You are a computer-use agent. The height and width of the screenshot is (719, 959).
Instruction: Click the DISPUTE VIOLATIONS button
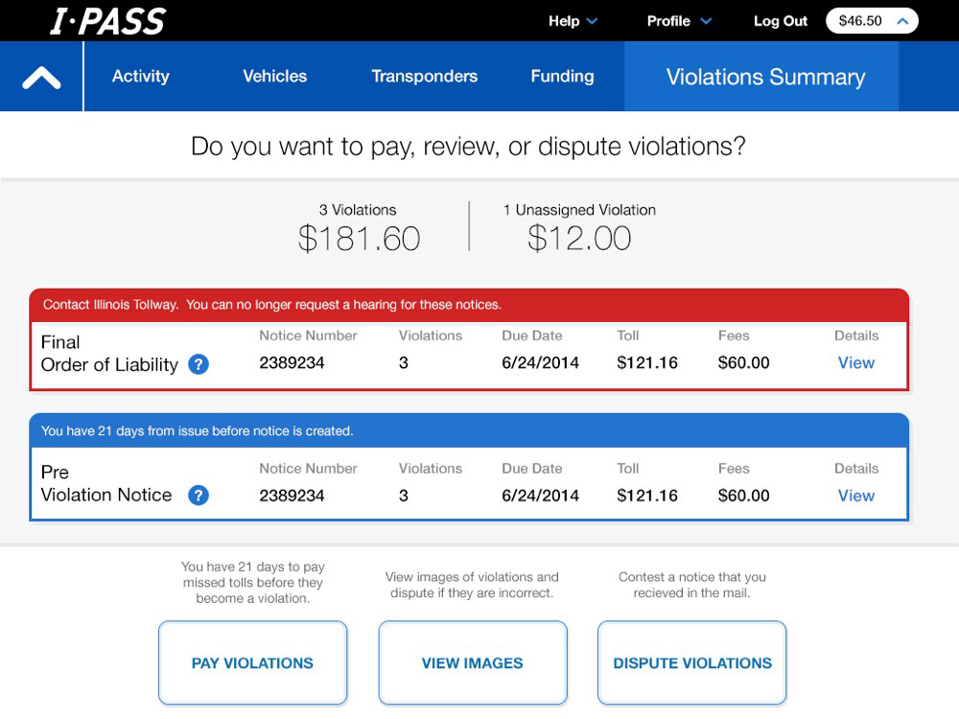[x=691, y=662]
